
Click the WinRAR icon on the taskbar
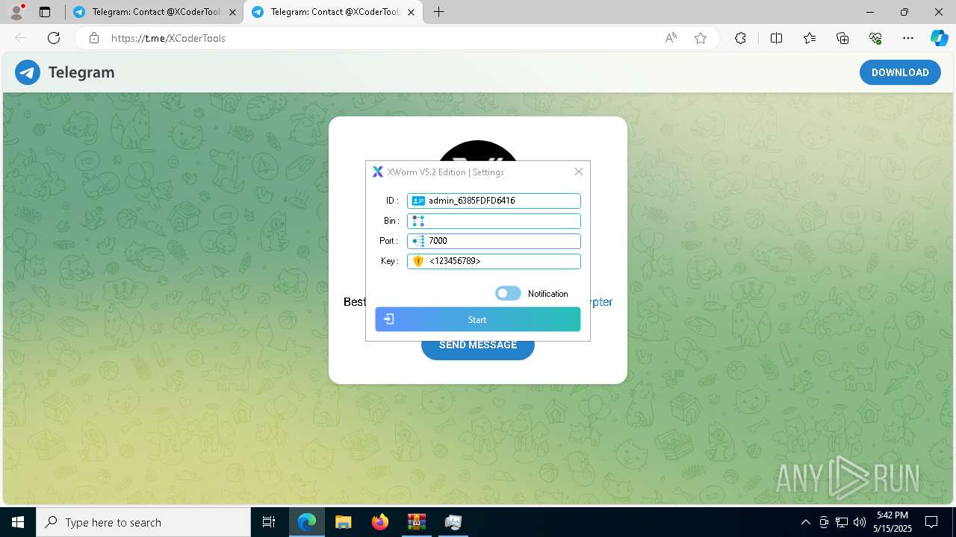tap(416, 522)
